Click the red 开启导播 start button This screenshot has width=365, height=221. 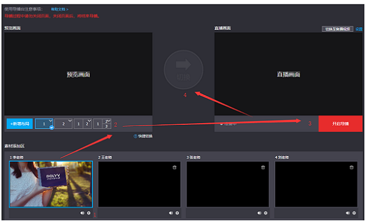[340, 124]
